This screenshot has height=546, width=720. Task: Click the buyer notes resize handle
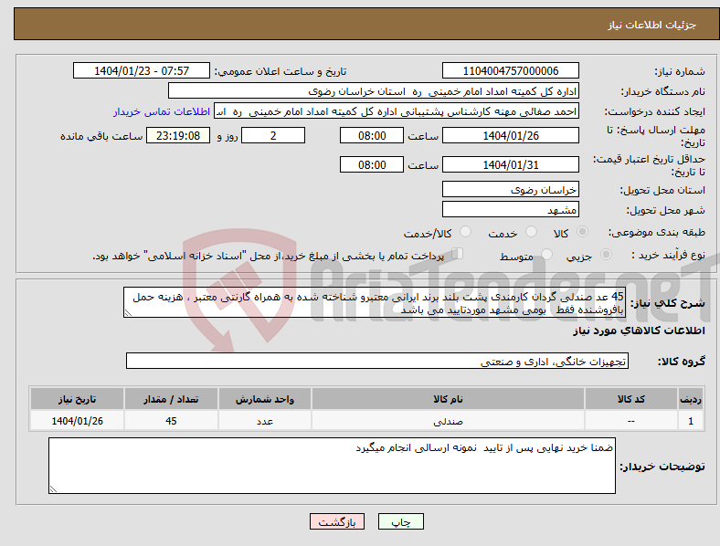53,489
